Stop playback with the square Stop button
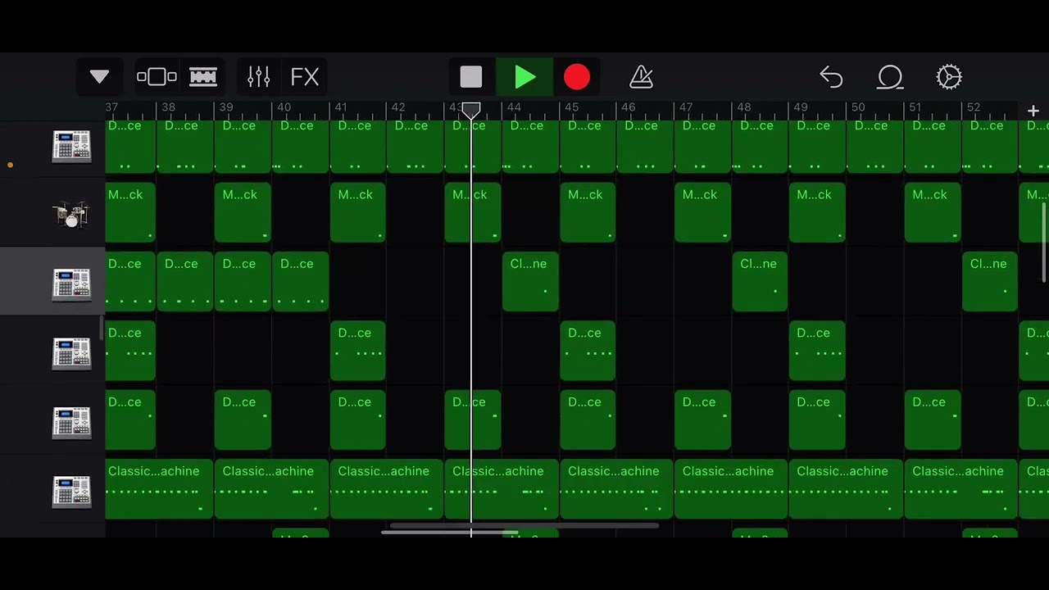 point(471,77)
